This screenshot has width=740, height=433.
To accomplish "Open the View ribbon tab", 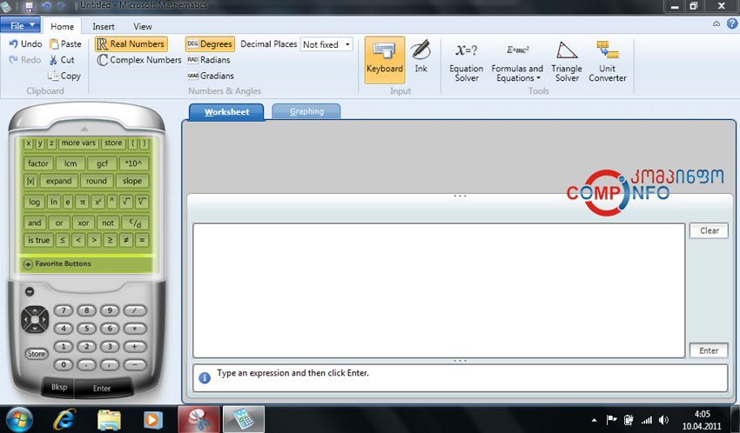I will point(143,26).
